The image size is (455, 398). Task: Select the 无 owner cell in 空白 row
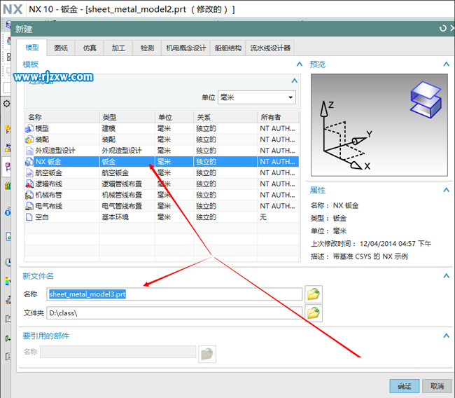pos(278,217)
